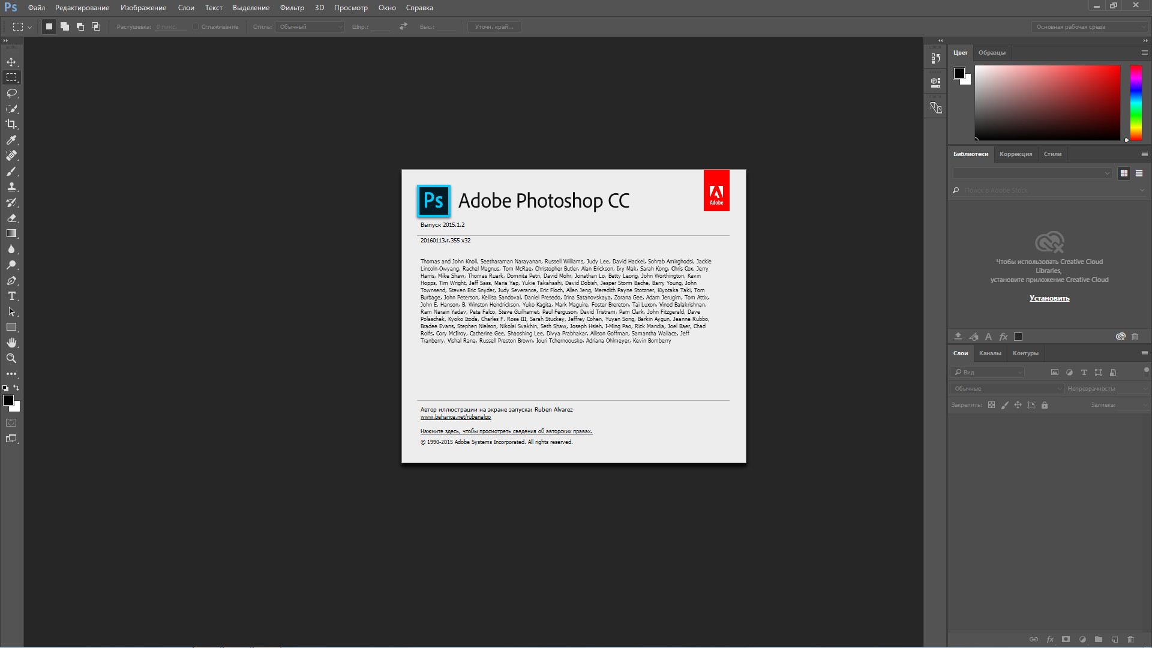Select the Eraser tool

[11, 218]
